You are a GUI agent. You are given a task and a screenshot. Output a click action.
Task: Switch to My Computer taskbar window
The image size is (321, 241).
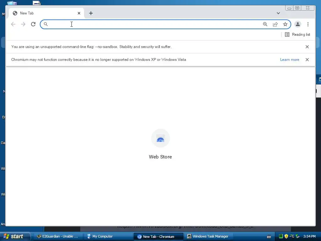(108, 236)
